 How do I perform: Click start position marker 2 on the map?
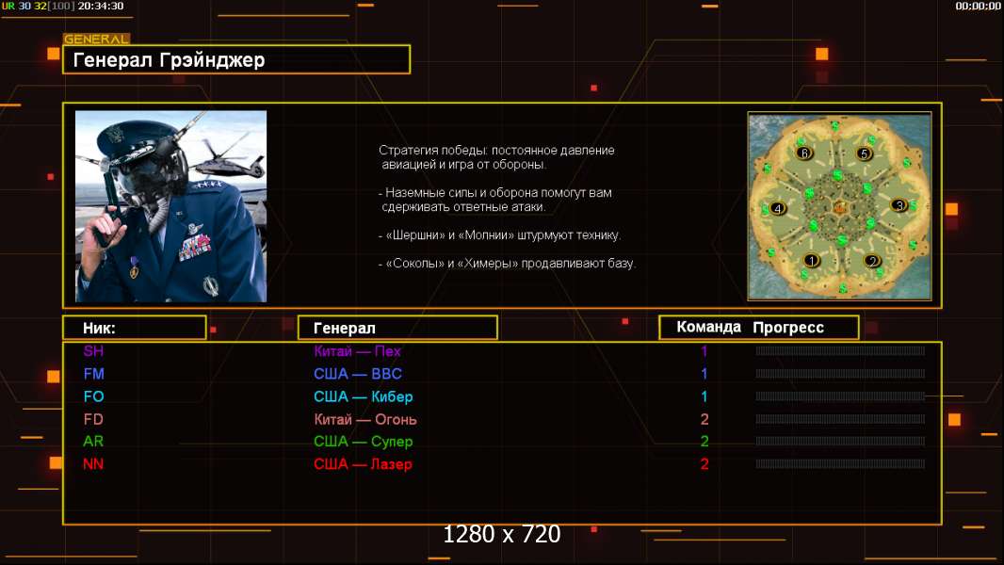click(x=871, y=261)
